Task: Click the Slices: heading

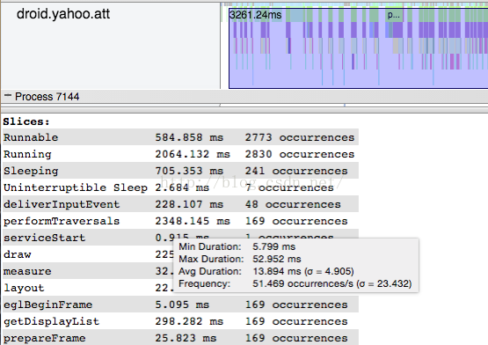Action: (x=26, y=121)
